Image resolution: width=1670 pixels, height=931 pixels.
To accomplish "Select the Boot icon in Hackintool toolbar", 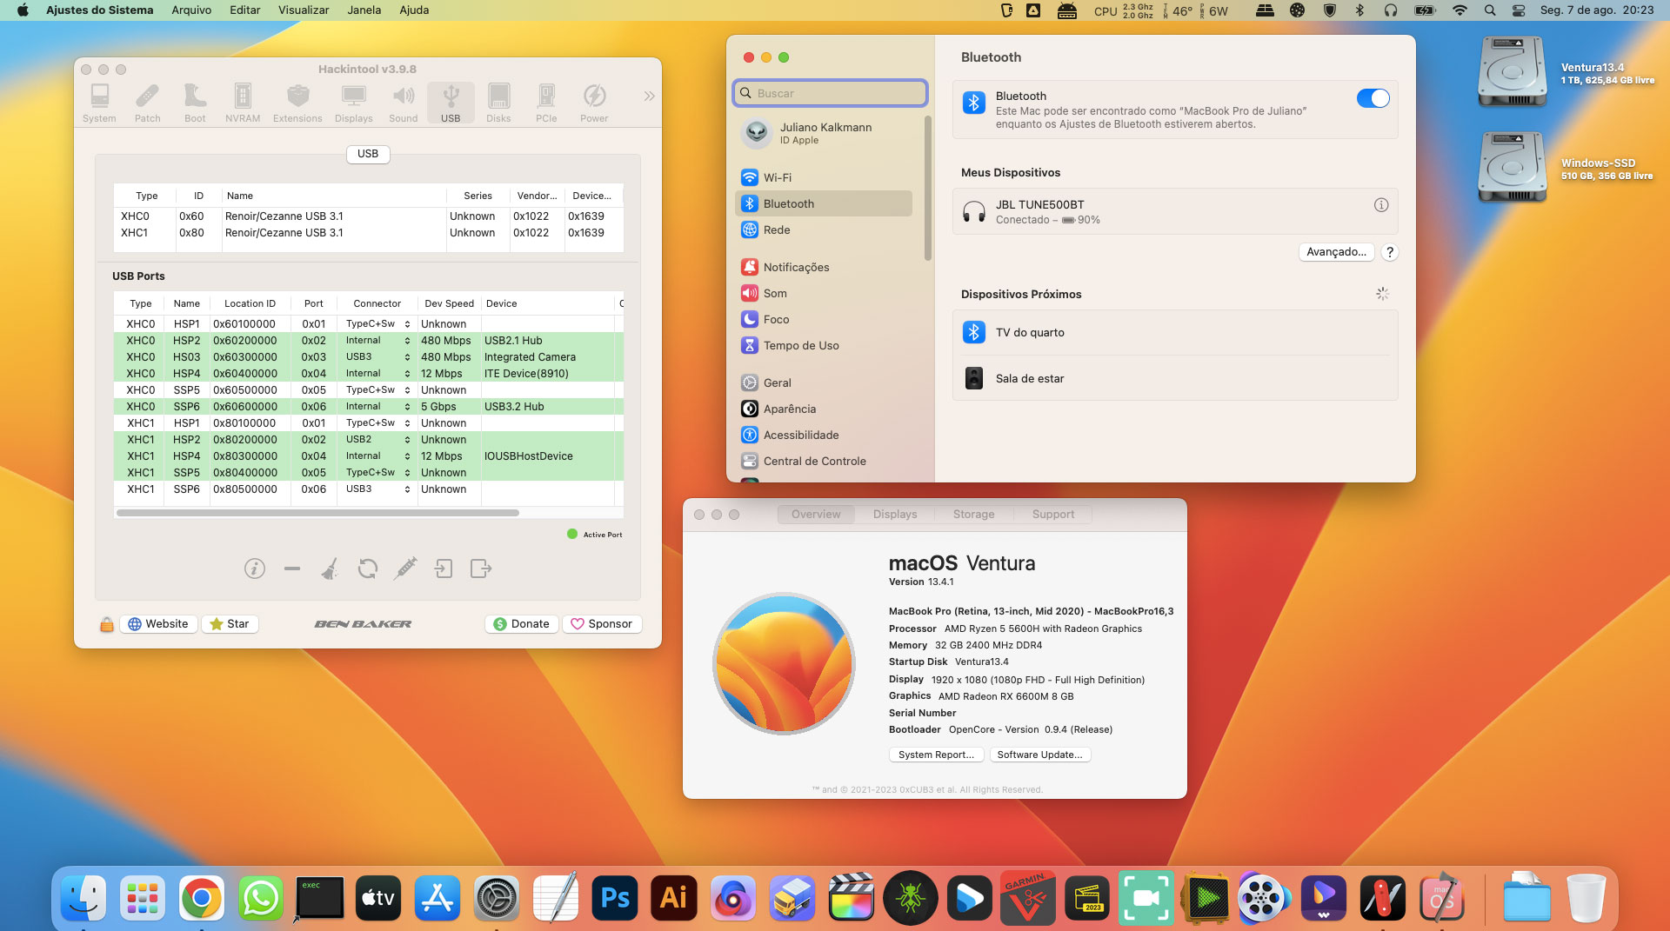I will pyautogui.click(x=194, y=101).
